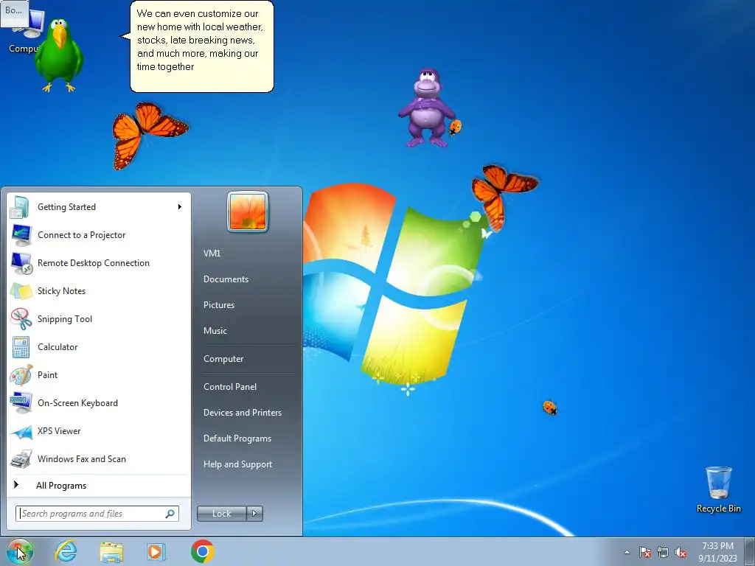
Task: Launch the Snipping Tool
Action: coord(99,318)
